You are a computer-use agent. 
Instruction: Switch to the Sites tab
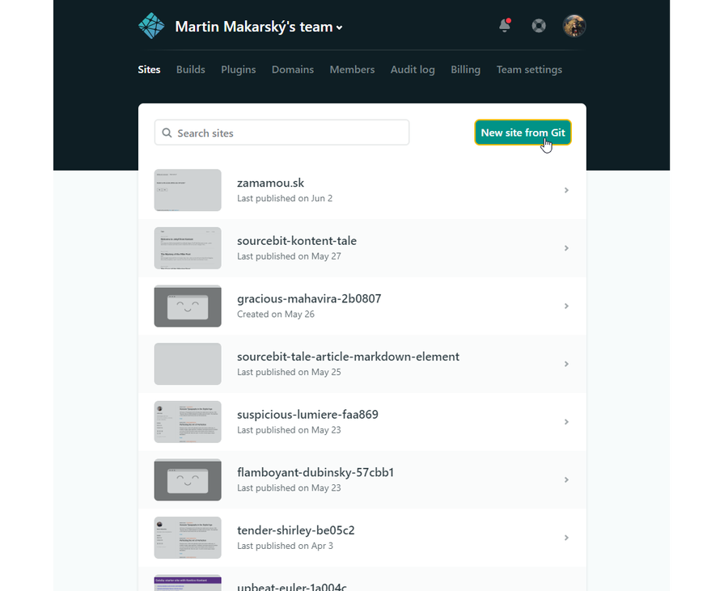[x=149, y=70]
